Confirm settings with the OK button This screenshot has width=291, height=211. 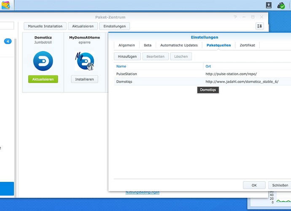coord(254,185)
